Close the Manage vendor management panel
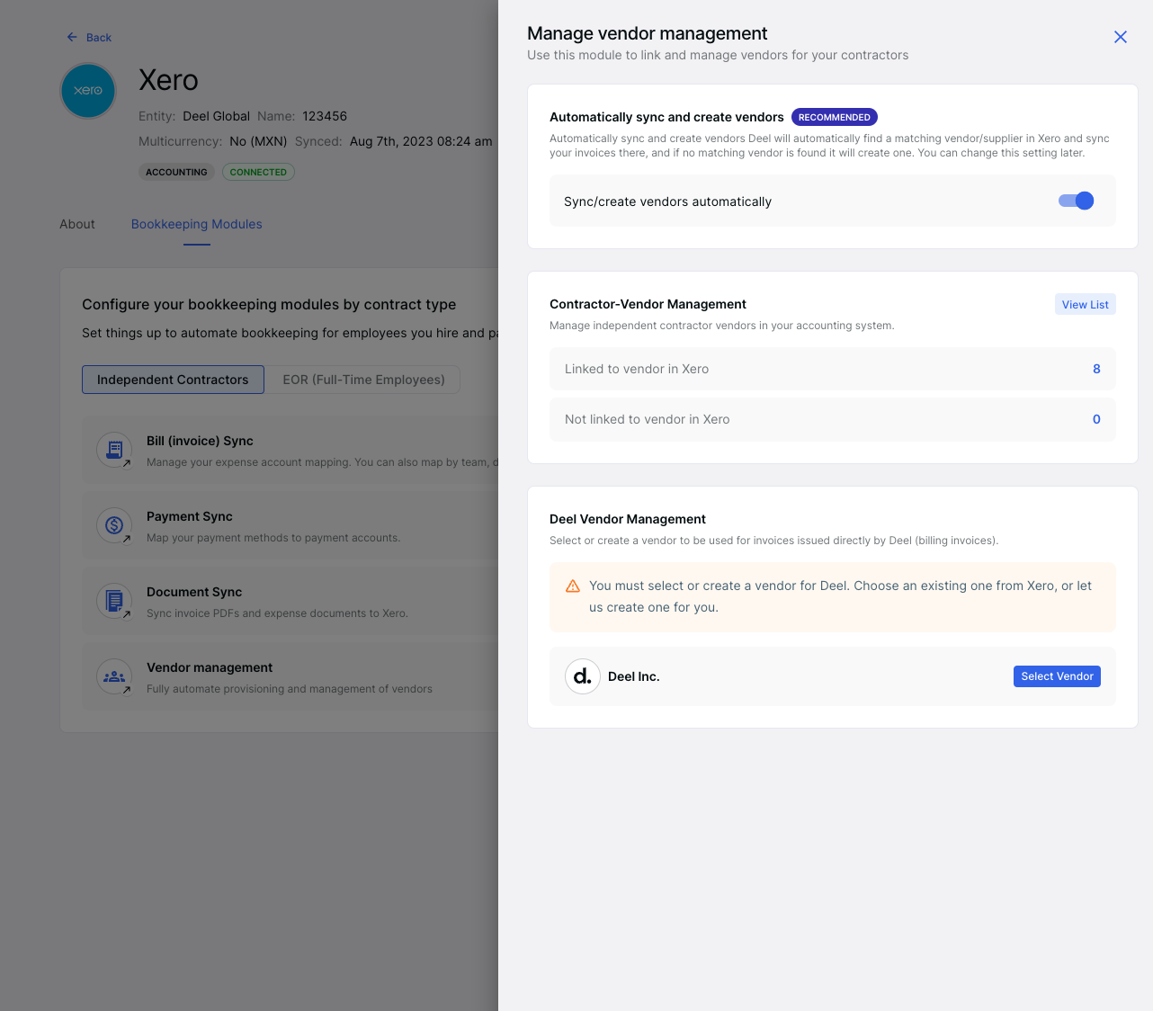The height and width of the screenshot is (1011, 1153). tap(1120, 37)
